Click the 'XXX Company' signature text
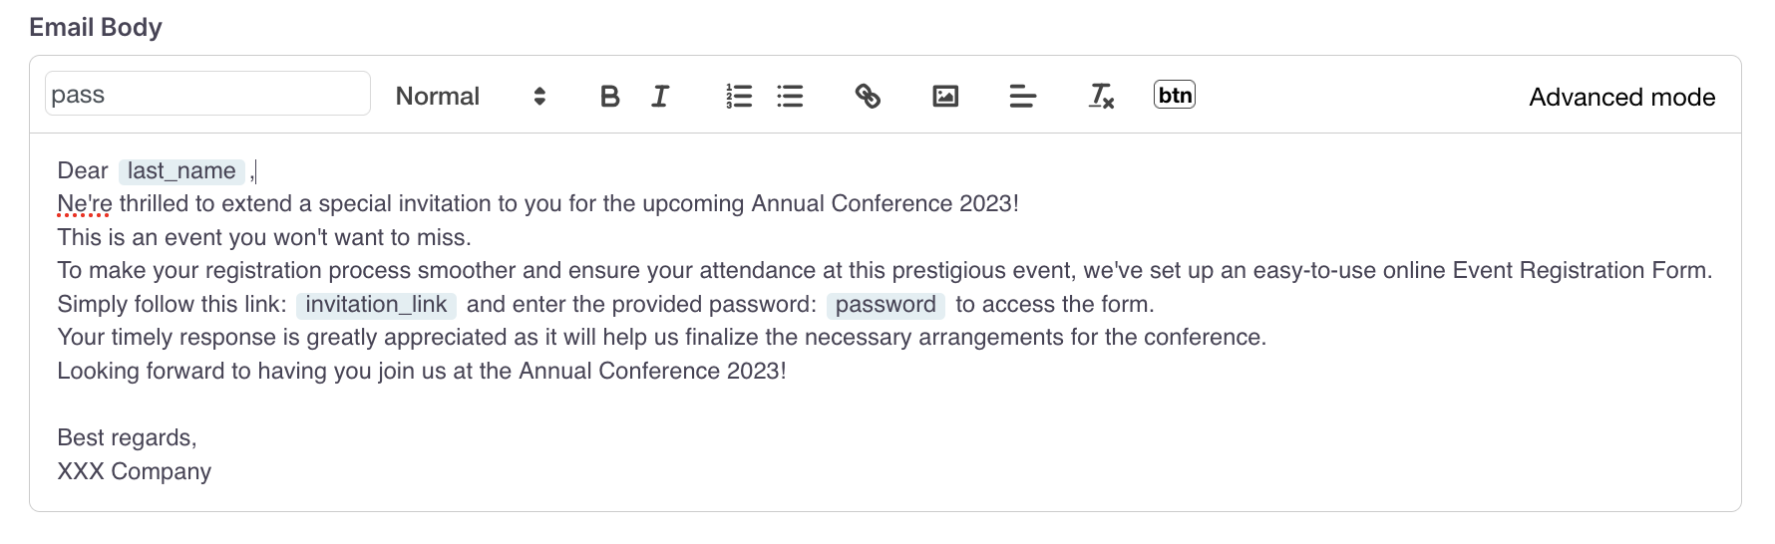 point(135,471)
